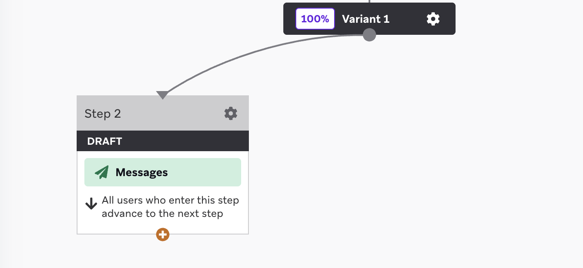Open Step 2 settings gear icon
Screen dimensions: 583x268
231,113
